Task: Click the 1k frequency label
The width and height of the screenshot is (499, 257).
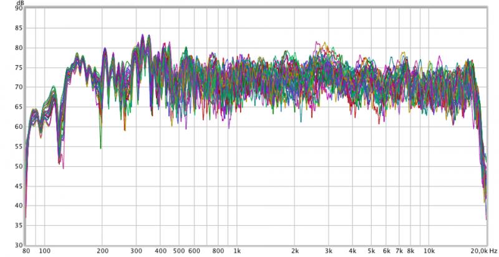Action: pos(237,251)
